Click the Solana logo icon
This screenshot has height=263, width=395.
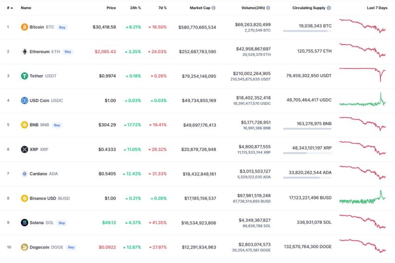[25, 223]
